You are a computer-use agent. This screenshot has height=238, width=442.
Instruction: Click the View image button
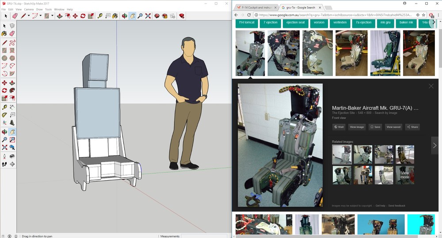pos(357,127)
